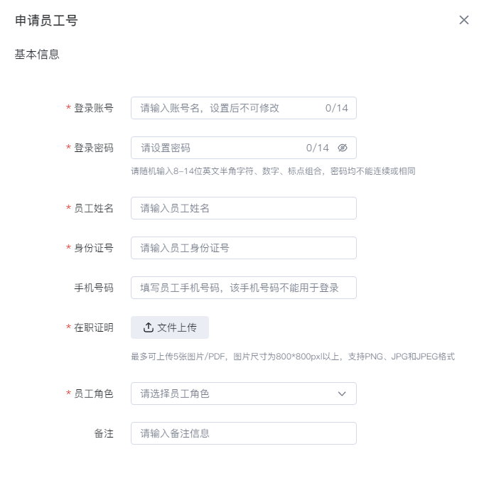Viewport: 484px width, 488px height.
Task: Close the 申请员工号 dialog
Action: pyautogui.click(x=464, y=20)
